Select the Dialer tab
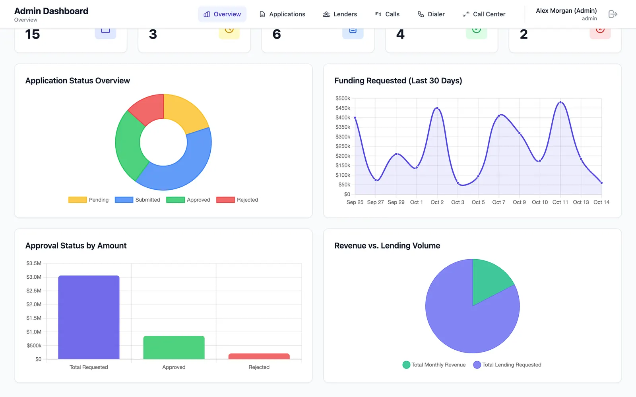This screenshot has width=636, height=397. tap(431, 14)
